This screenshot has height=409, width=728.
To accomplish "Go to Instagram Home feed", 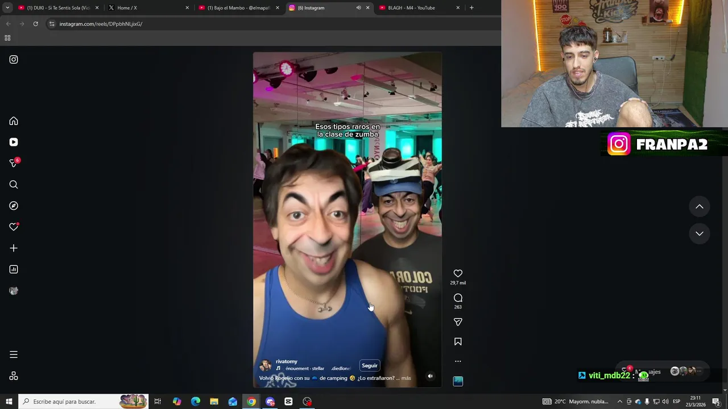I will [14, 121].
